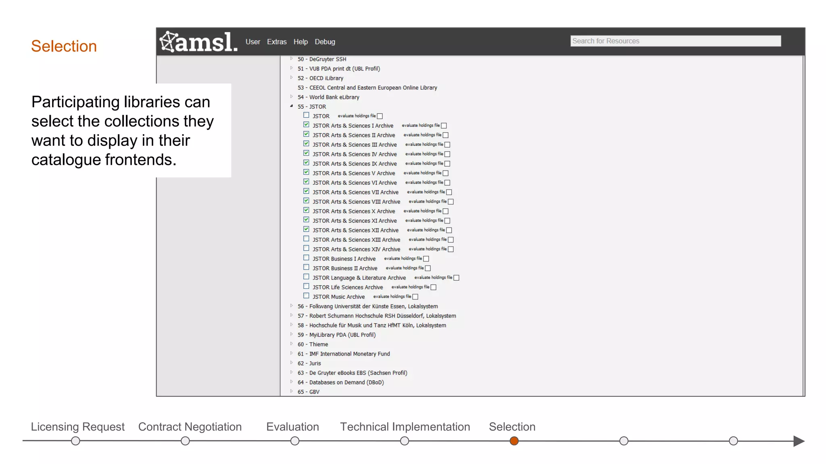Select 58 - Hochschule für Musik und Tanz row
Image resolution: width=826 pixels, height=464 pixels.
[x=371, y=325]
